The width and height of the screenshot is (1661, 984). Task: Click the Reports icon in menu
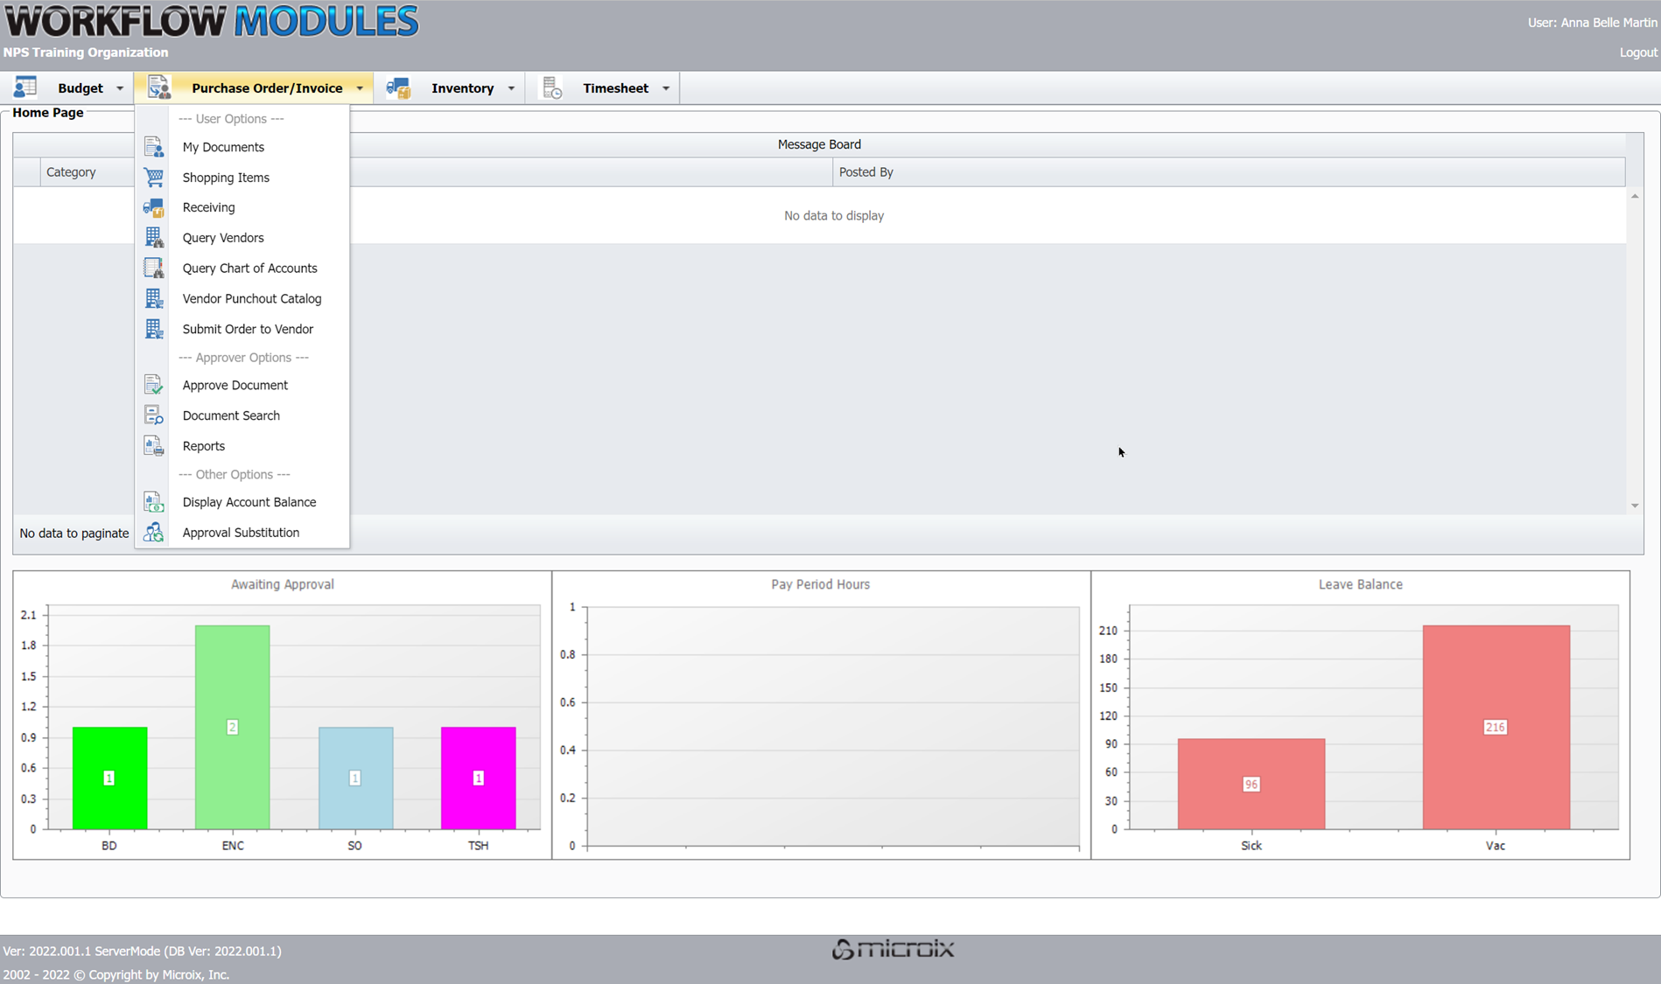pyautogui.click(x=153, y=446)
